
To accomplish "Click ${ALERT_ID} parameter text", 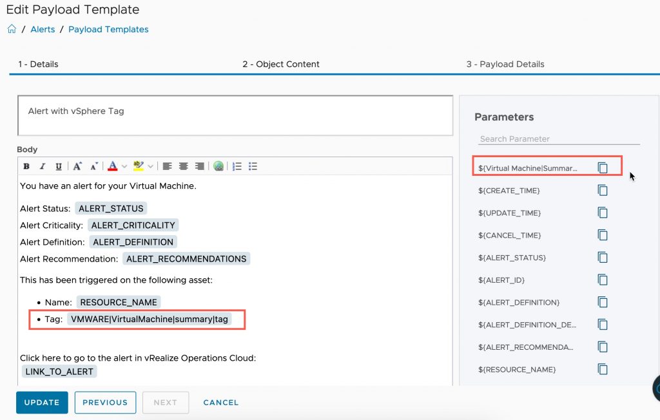I will pyautogui.click(x=501, y=280).
